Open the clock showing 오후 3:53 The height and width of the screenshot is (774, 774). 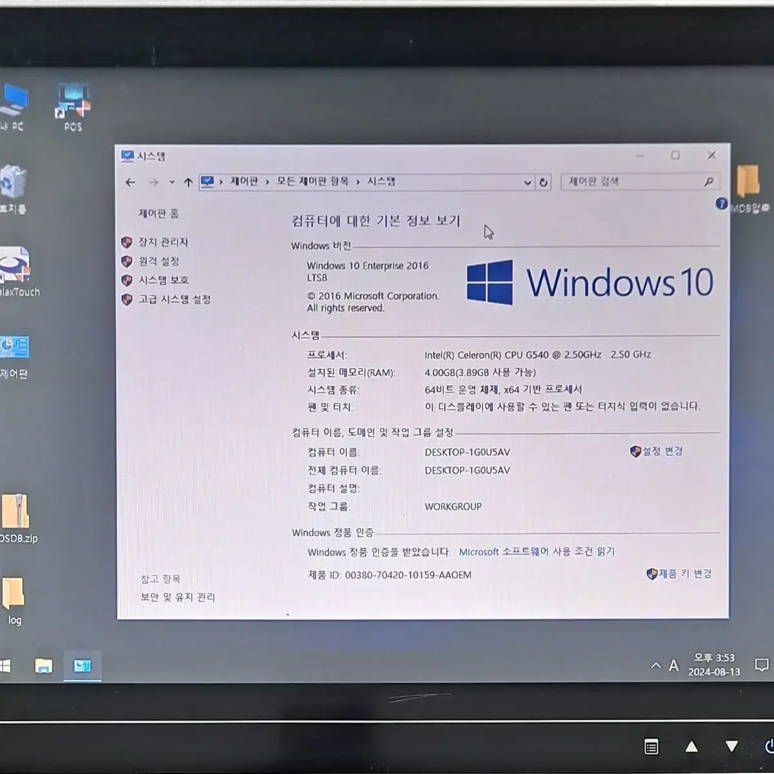tap(714, 664)
